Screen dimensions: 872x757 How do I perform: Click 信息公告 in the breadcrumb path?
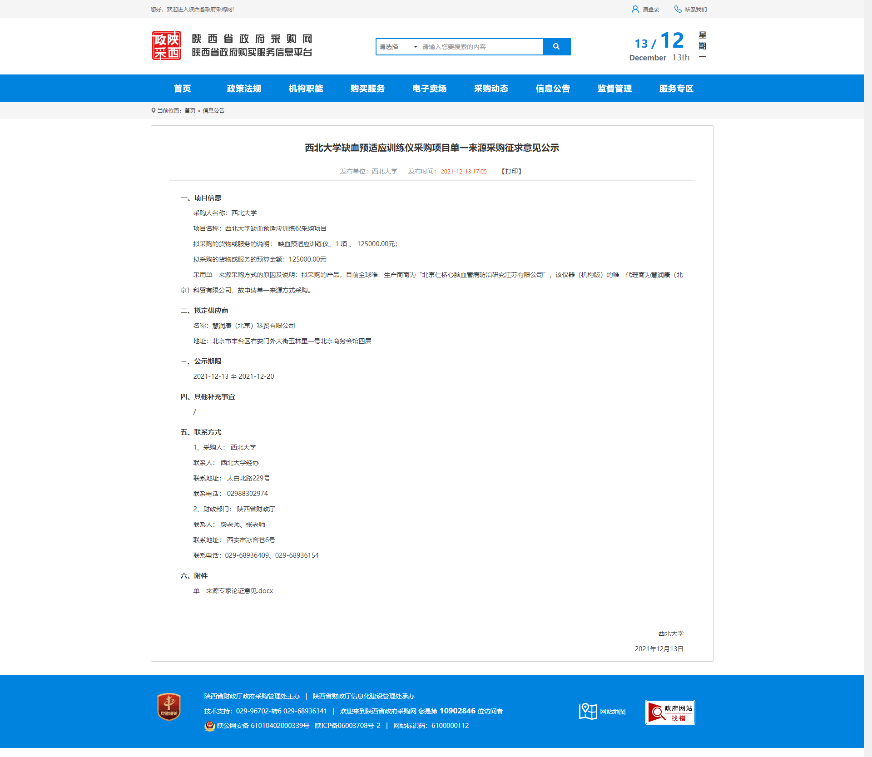[x=213, y=111]
